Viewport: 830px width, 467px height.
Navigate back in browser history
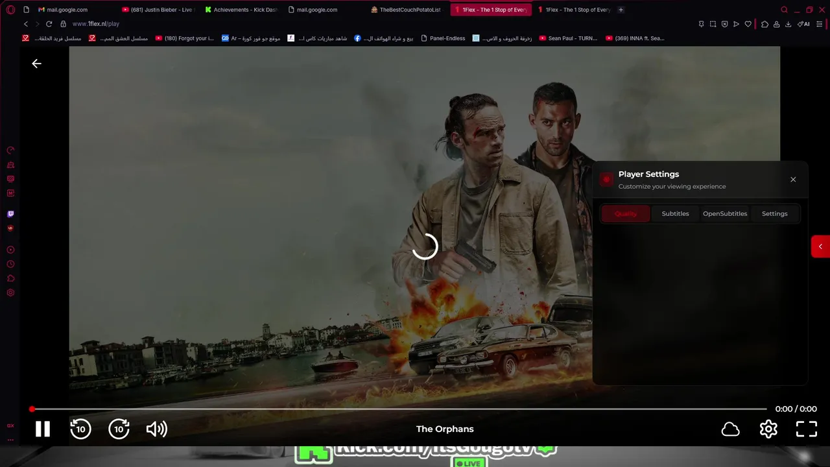(x=26, y=24)
